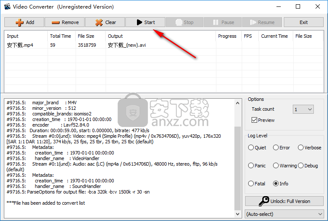Minimize the Video Converter window

click(x=279, y=7)
